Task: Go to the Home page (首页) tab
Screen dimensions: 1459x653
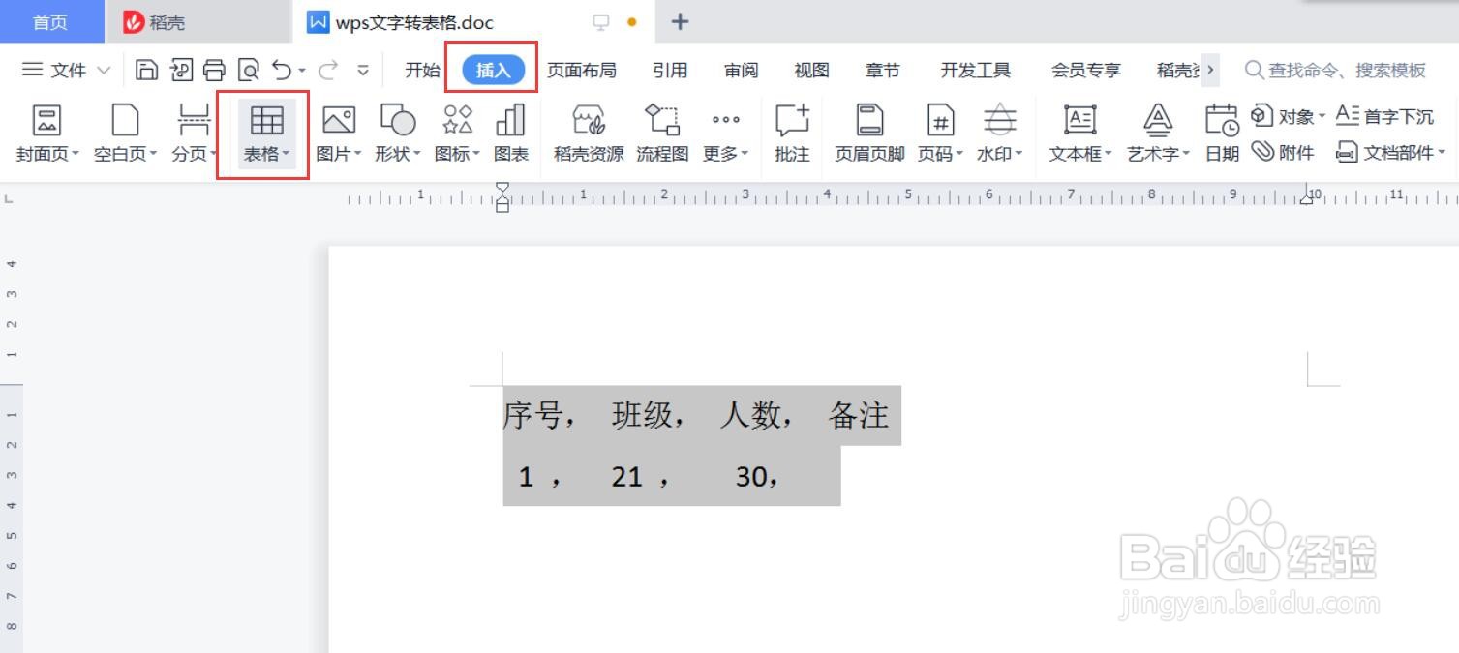Action: click(50, 21)
